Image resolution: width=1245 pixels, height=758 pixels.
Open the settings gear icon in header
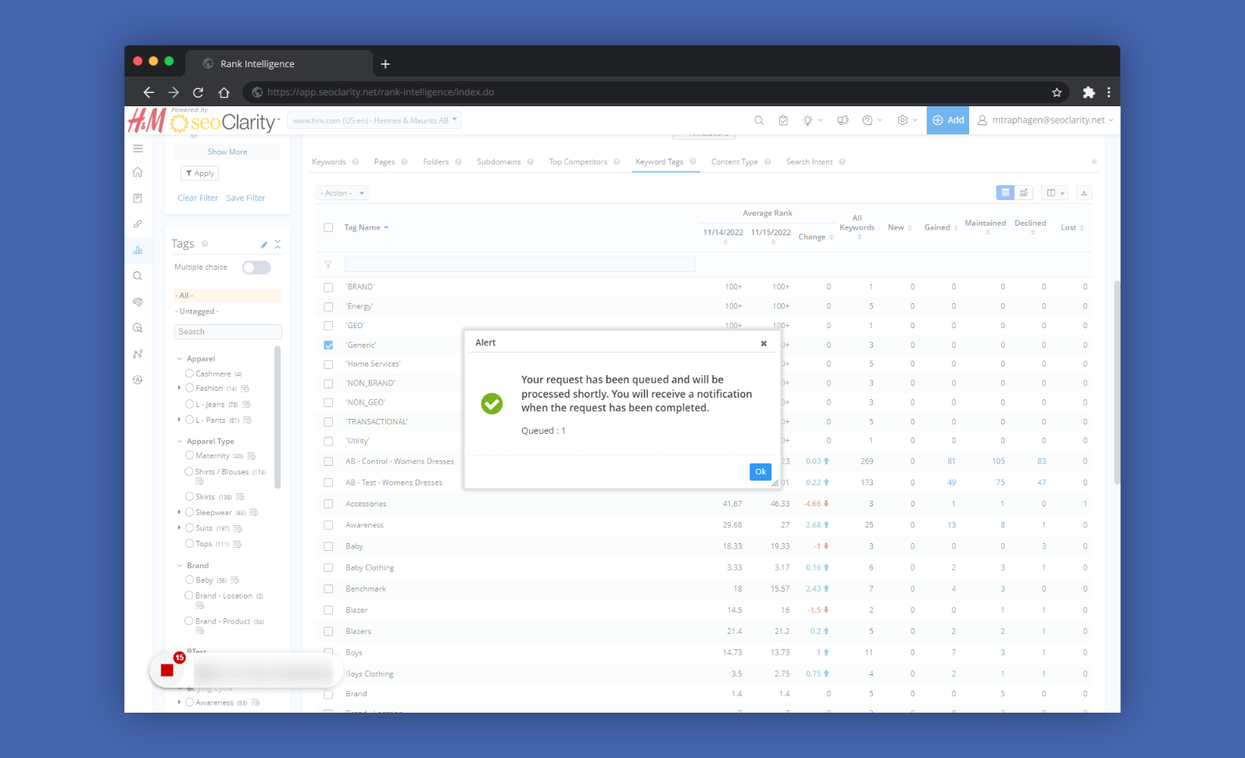tap(903, 120)
